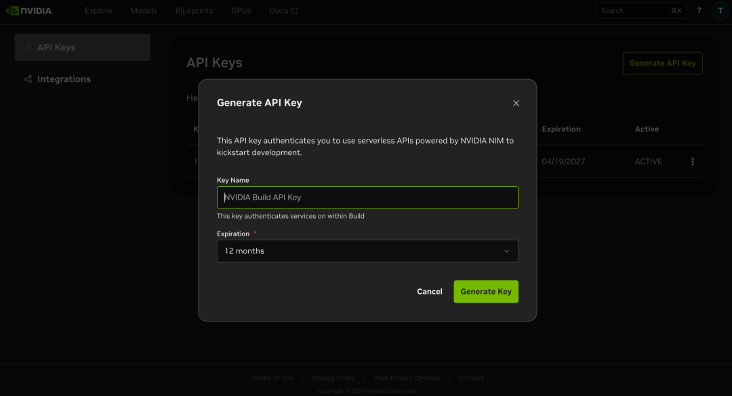
Task: Cancel the key generation dialog
Action: coord(429,291)
